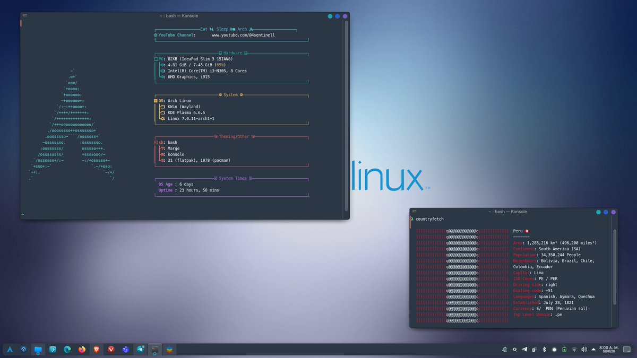Click the teal circle button on countryfetch Konsole
The width and height of the screenshot is (637, 358).
(x=598, y=212)
